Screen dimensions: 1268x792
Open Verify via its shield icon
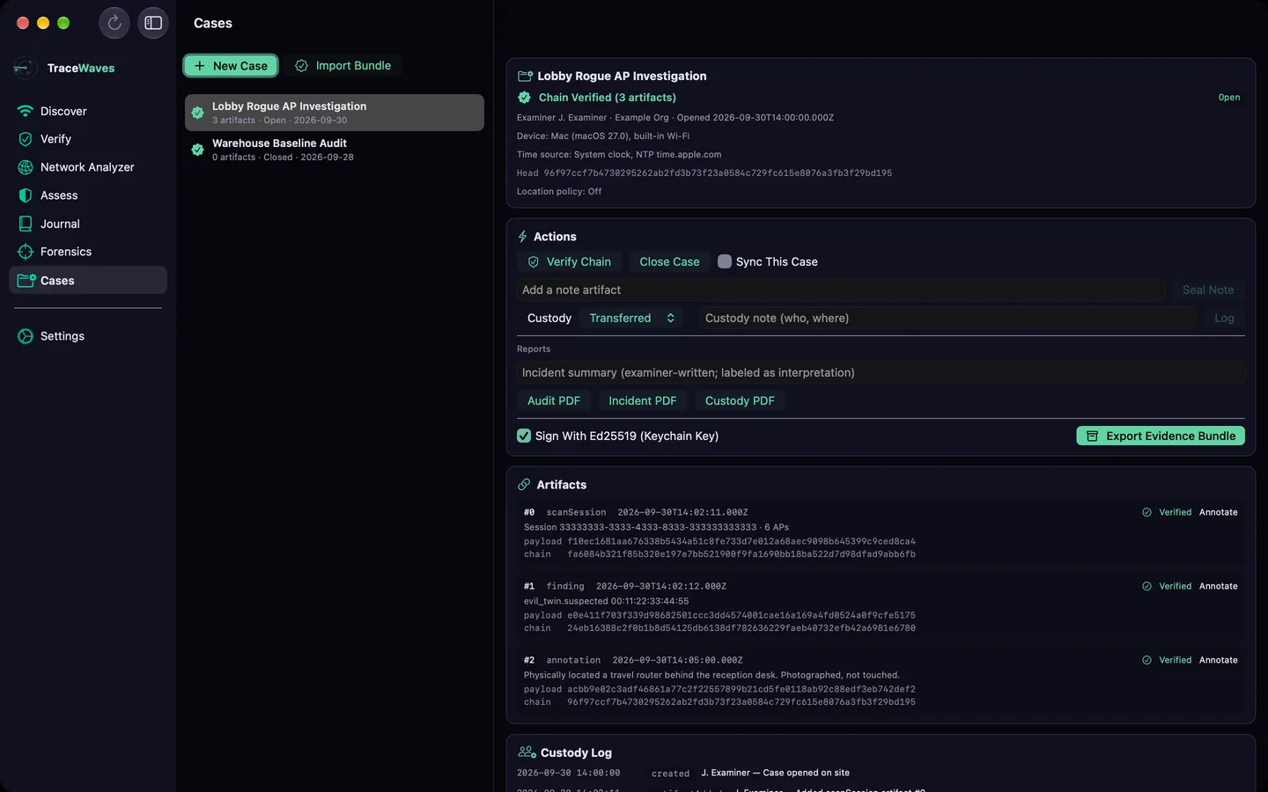(26, 139)
